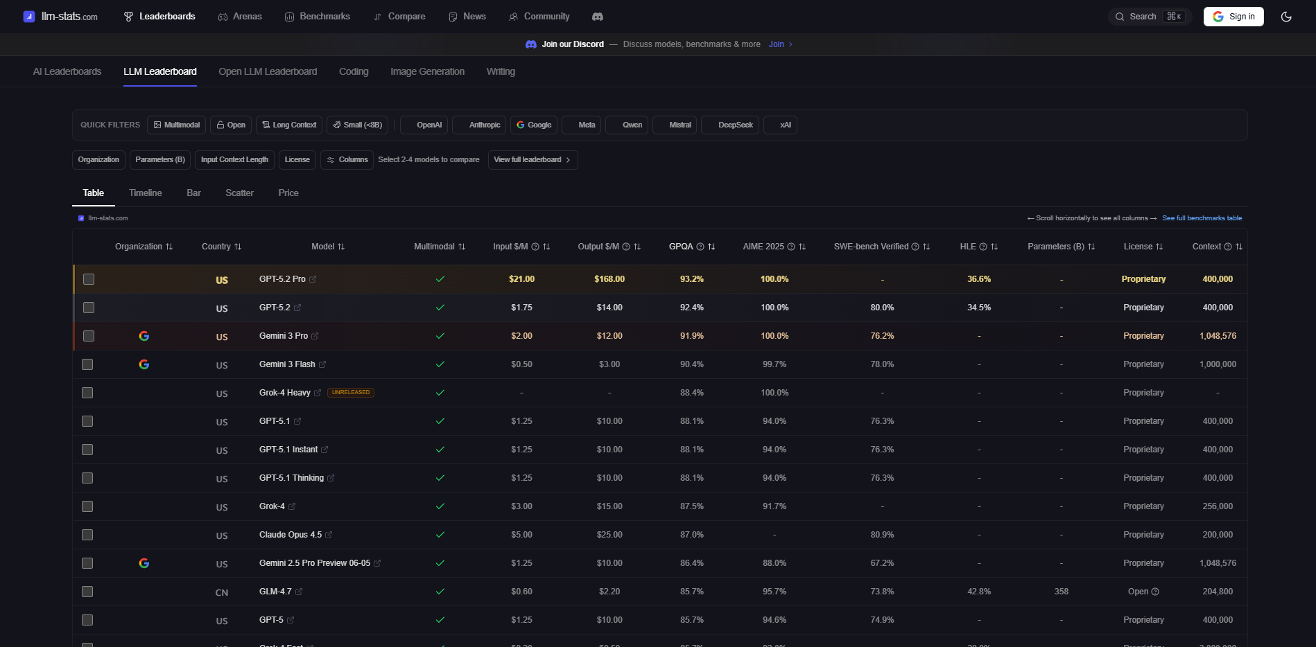The width and height of the screenshot is (1316, 647).
Task: Open the Organization filter dropdown
Action: [98, 160]
